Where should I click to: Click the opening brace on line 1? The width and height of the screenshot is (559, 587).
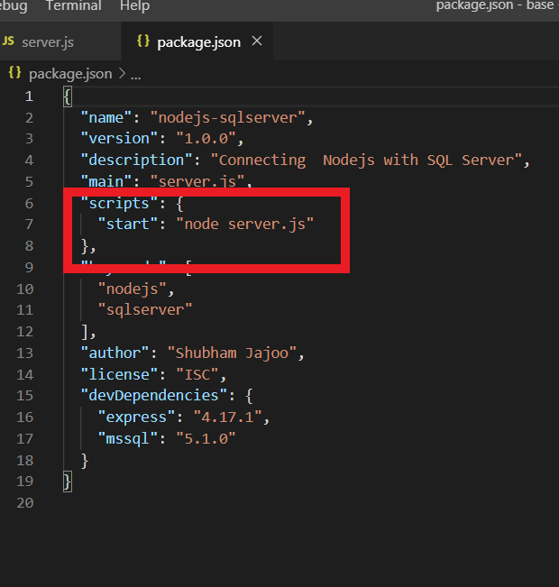[x=68, y=97]
